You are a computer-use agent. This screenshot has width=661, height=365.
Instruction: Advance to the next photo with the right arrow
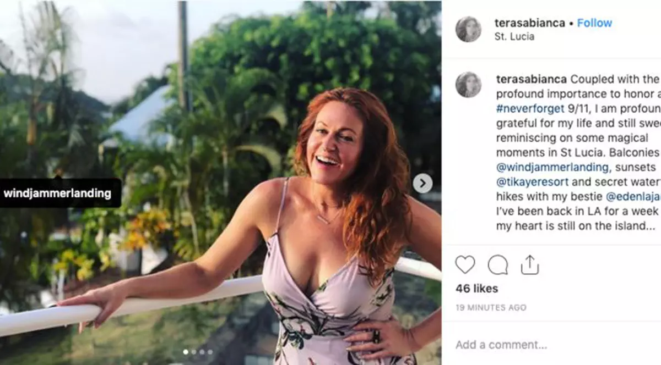point(422,182)
